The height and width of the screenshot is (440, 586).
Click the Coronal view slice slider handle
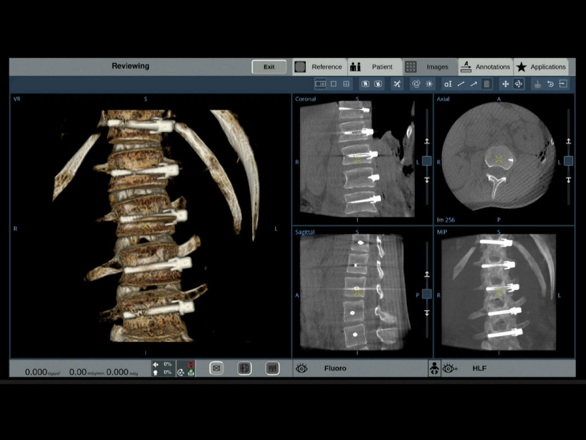427,161
